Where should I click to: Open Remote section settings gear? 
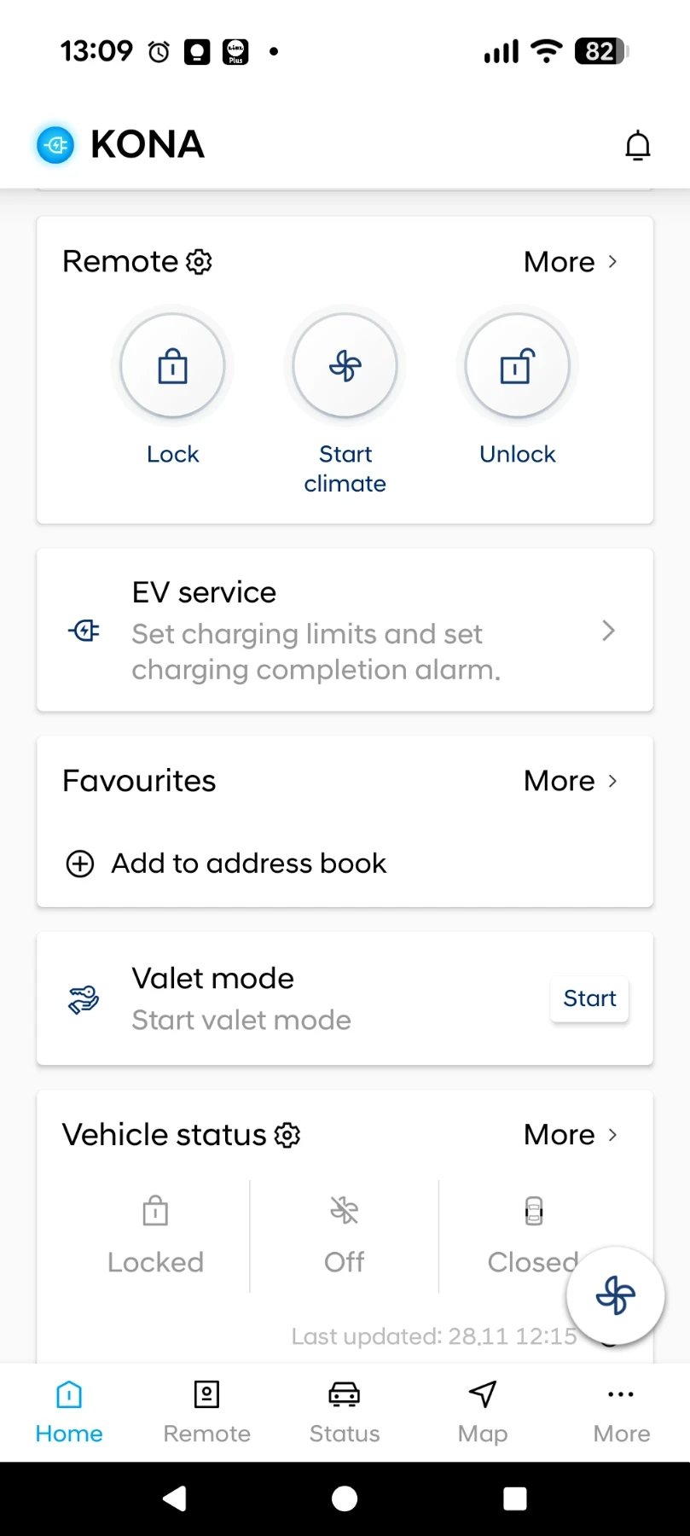click(199, 262)
